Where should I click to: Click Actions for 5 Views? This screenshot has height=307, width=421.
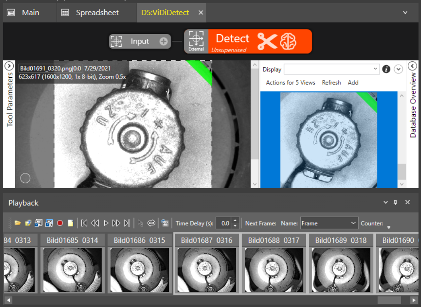tap(290, 82)
